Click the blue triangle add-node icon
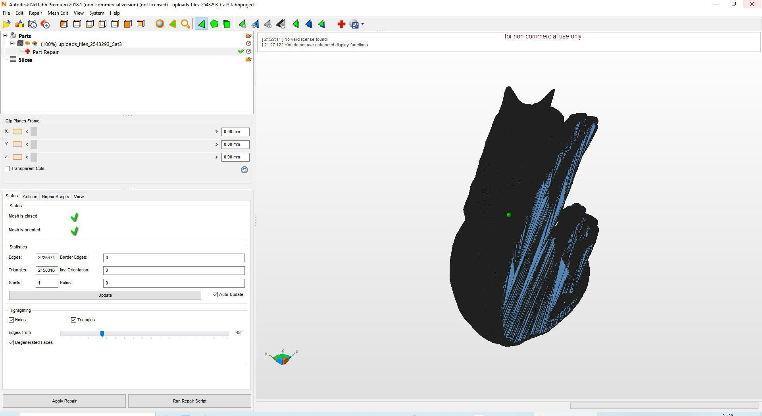The height and width of the screenshot is (416, 762). pyautogui.click(x=255, y=24)
